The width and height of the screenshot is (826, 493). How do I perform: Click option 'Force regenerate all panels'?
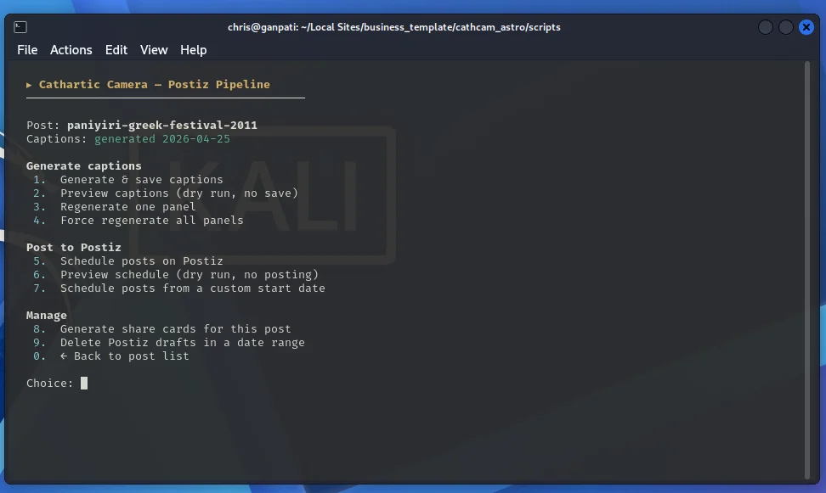pos(152,221)
